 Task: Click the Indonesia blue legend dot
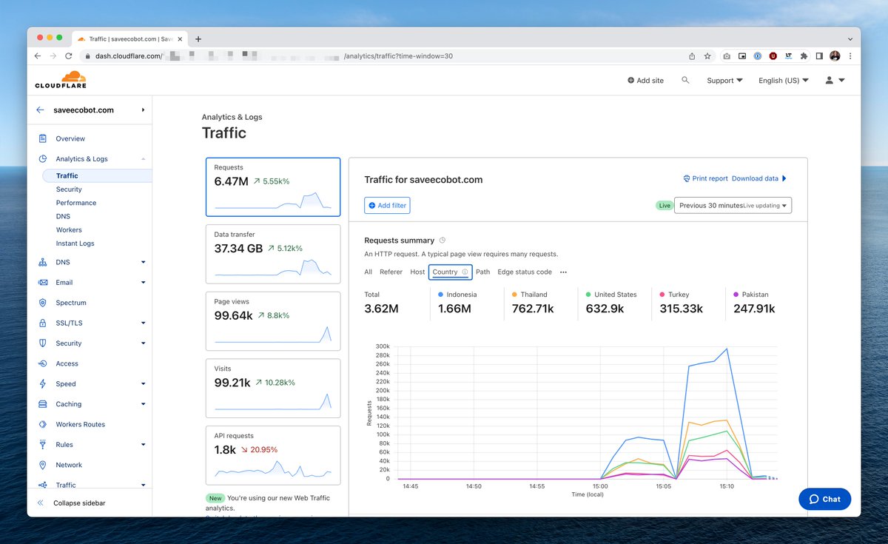coord(441,295)
